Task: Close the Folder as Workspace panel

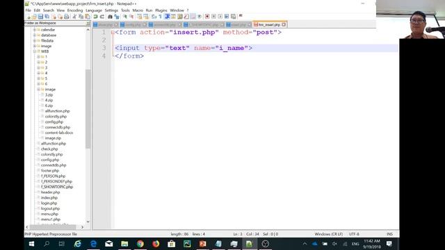Action: coord(88,23)
